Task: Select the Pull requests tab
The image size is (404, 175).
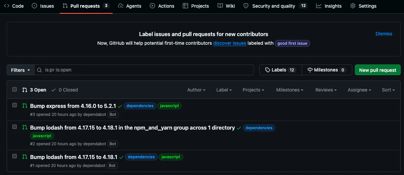Action: pyautogui.click(x=86, y=6)
